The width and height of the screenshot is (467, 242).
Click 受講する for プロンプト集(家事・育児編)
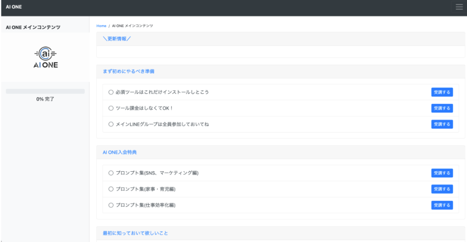point(442,189)
